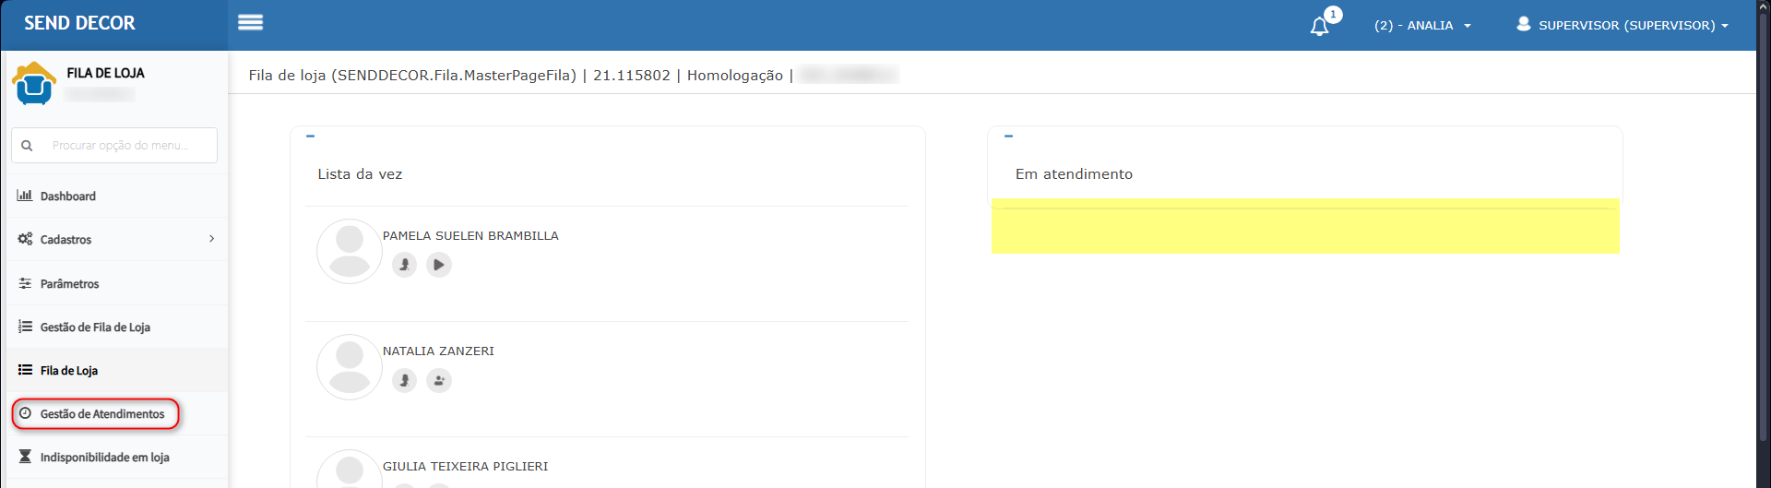Open Dashboard in the sidebar
This screenshot has width=1771, height=488.
point(116,196)
